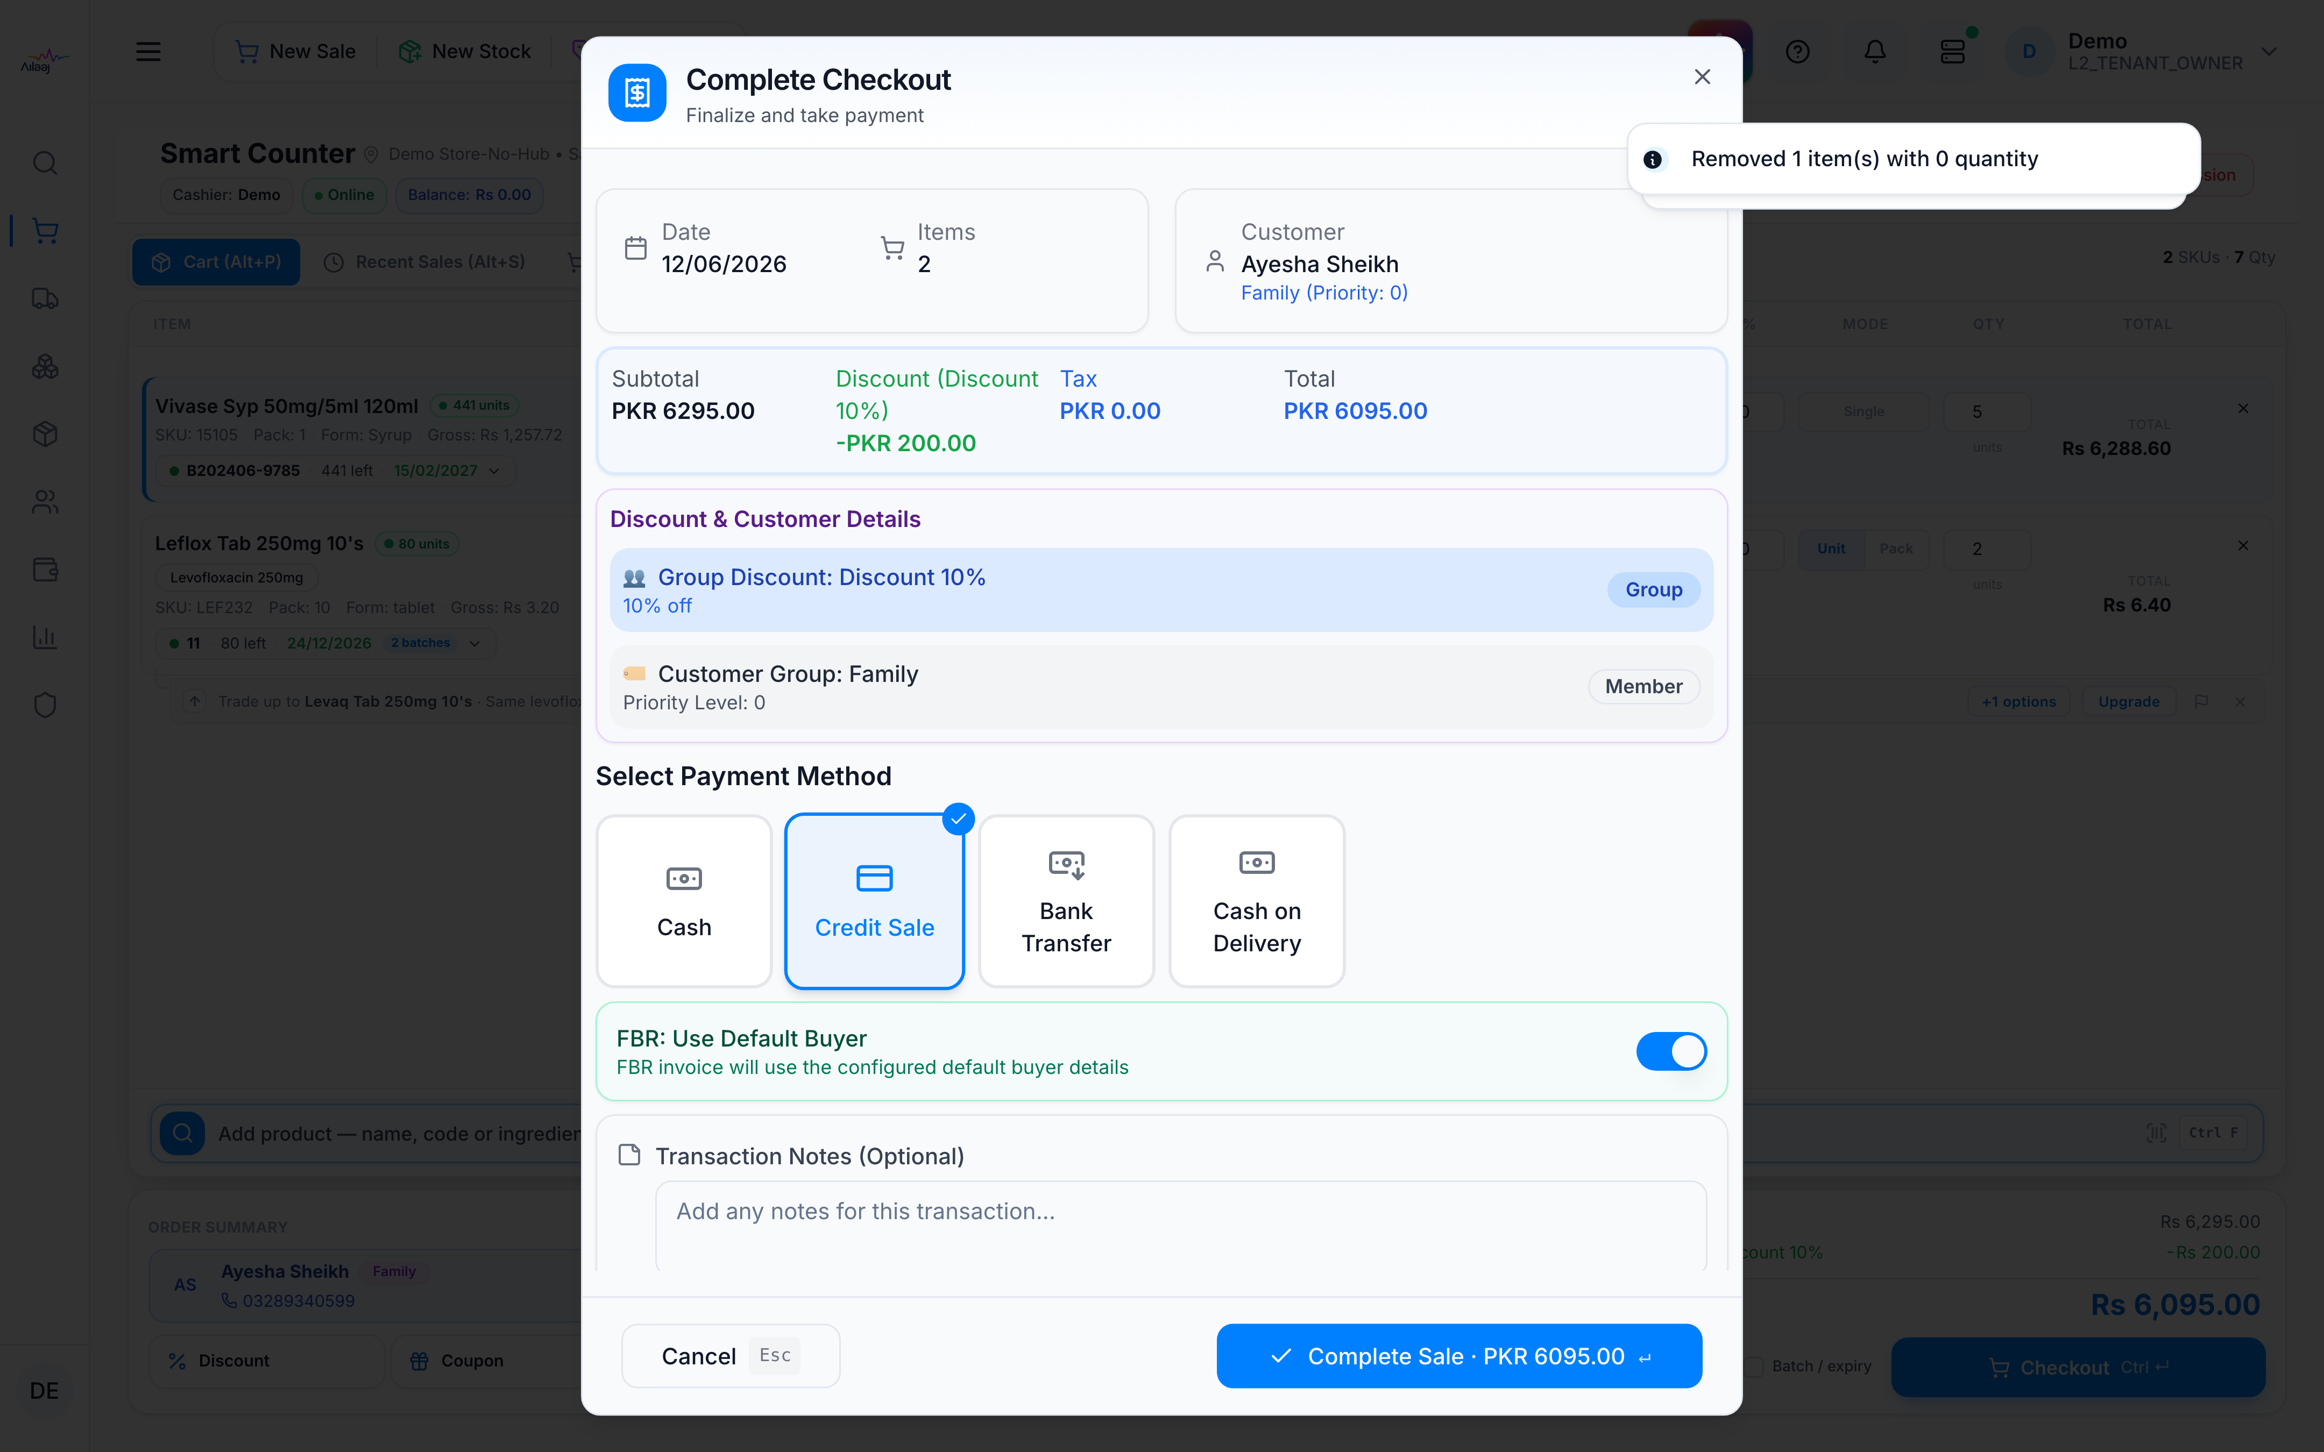2324x1452 pixels.
Task: Switch to Cart (Alt+P) tab
Action: pos(216,262)
